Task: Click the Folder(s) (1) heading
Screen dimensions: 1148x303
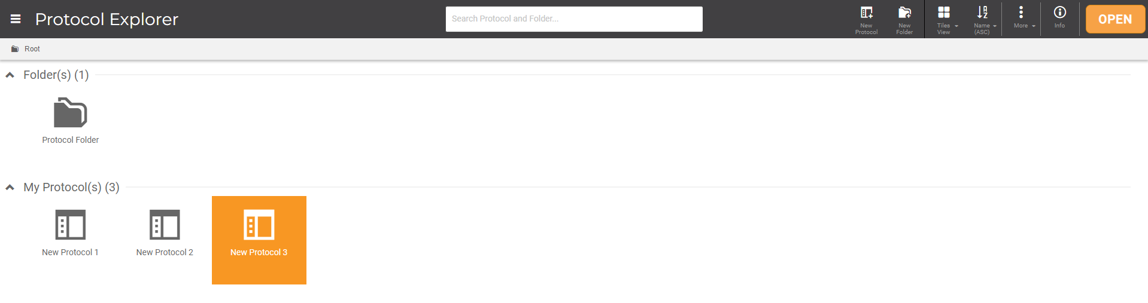Action: [x=56, y=75]
